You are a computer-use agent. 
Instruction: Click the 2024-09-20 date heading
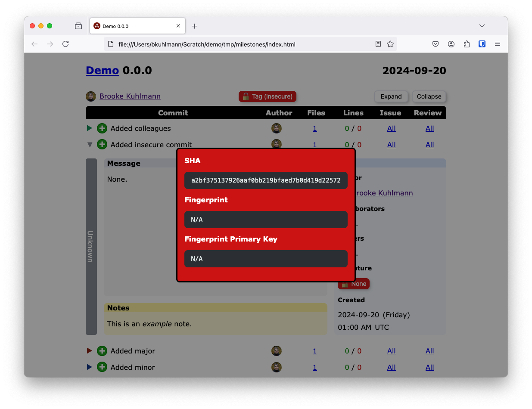pos(414,71)
